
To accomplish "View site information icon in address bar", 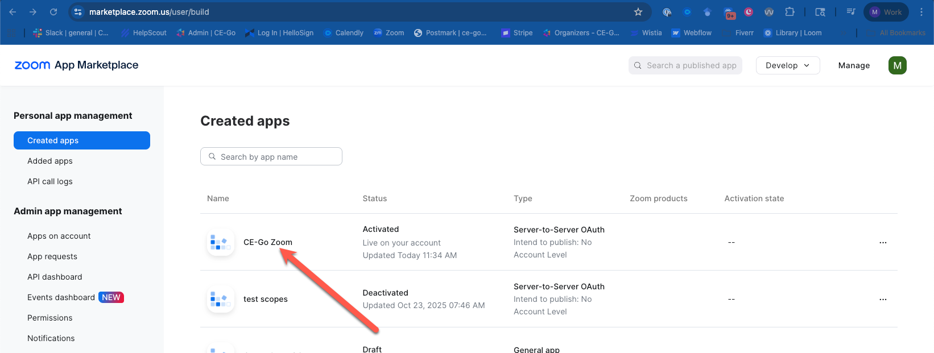I will (x=78, y=12).
